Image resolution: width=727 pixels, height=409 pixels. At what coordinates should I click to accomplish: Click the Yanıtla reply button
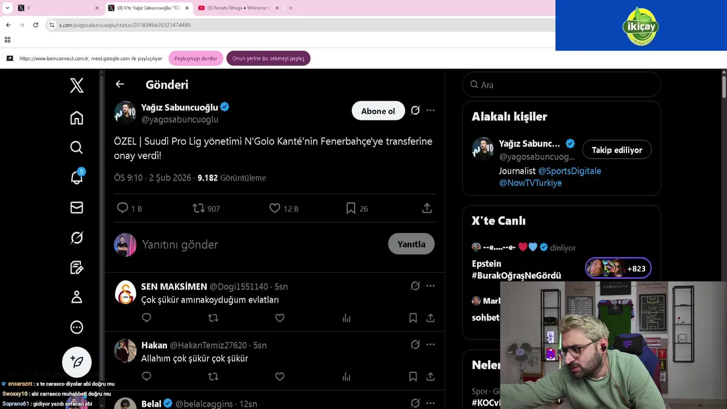point(411,244)
